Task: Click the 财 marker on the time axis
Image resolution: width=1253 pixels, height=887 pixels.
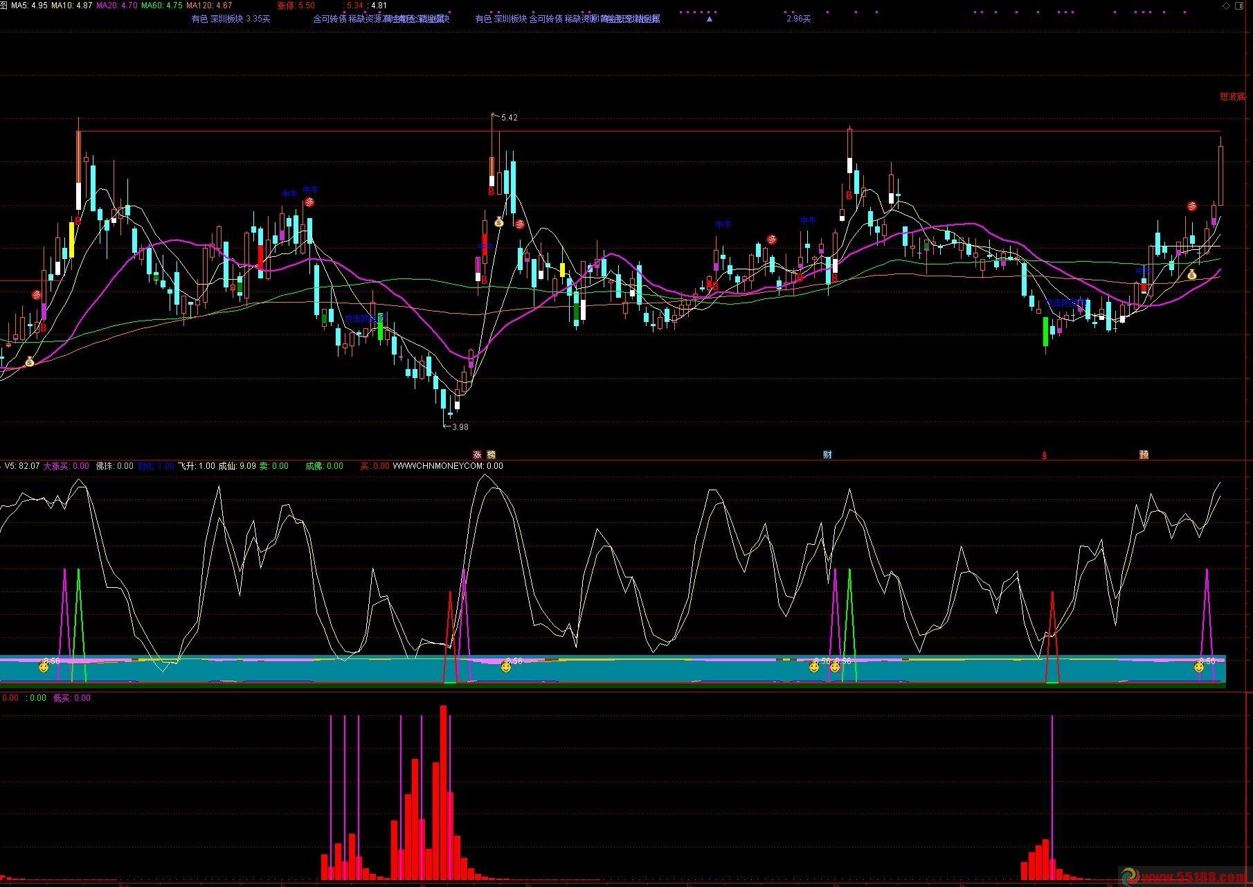Action: point(828,455)
